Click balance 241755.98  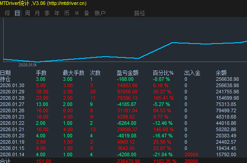coord(227,92)
